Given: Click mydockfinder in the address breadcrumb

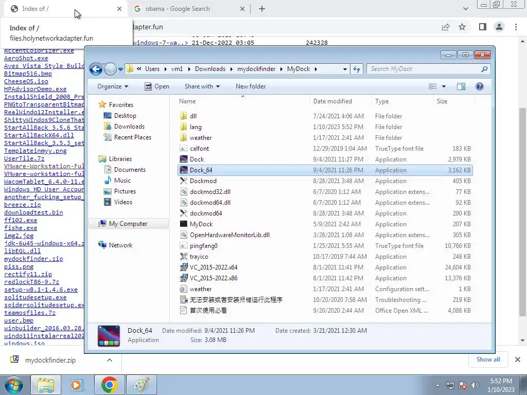Looking at the screenshot, I should tap(256, 69).
